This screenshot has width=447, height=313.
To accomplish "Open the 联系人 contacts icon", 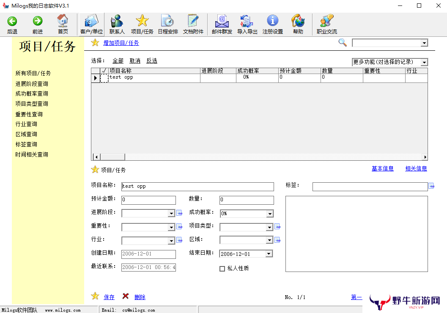I will (117, 21).
